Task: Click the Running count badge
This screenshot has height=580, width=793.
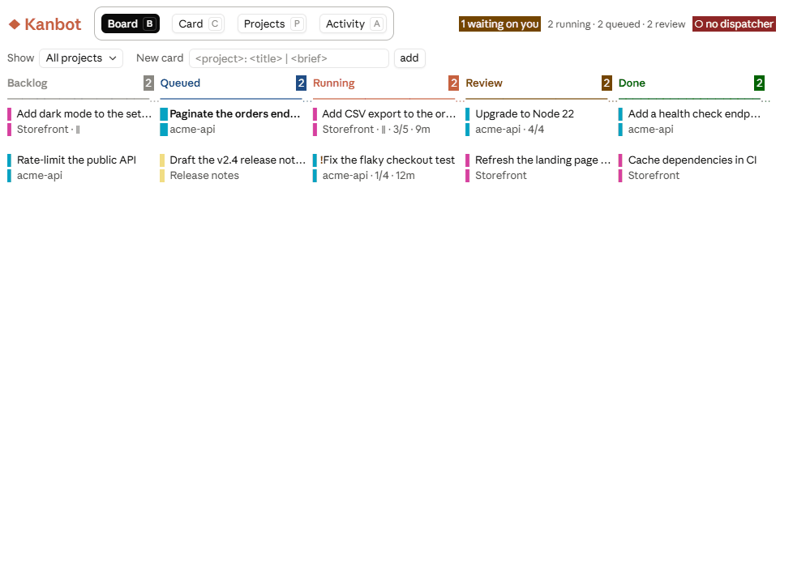Action: (453, 83)
